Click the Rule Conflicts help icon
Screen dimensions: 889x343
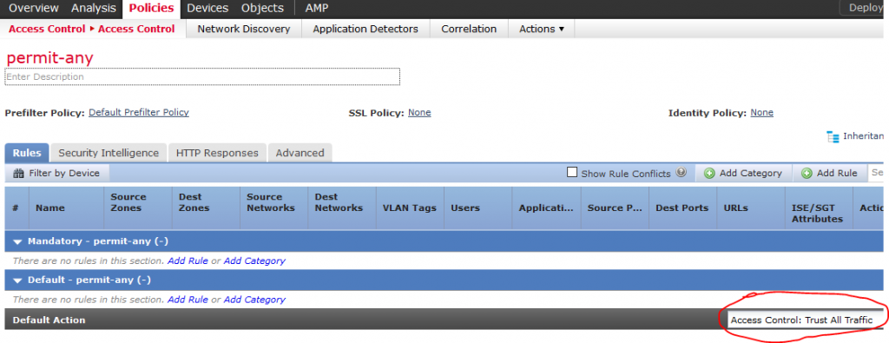click(x=681, y=172)
